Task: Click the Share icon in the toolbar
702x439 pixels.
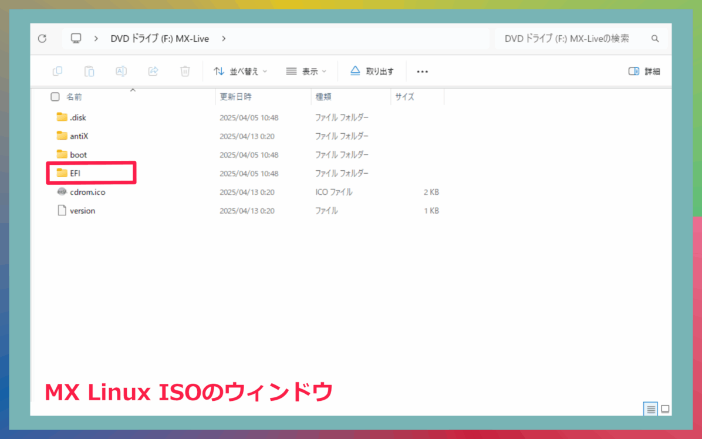Action: (153, 71)
